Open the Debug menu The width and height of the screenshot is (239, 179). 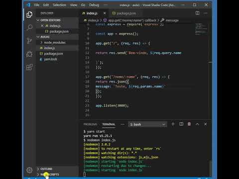(x=94, y=5)
